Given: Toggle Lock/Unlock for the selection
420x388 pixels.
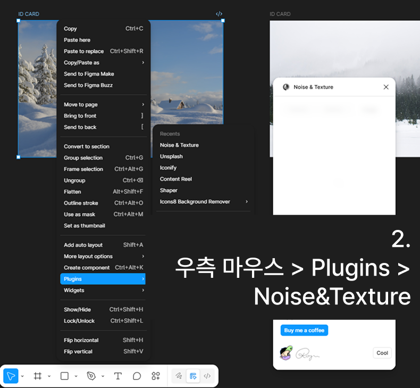Looking at the screenshot, I should pyautogui.click(x=103, y=321).
